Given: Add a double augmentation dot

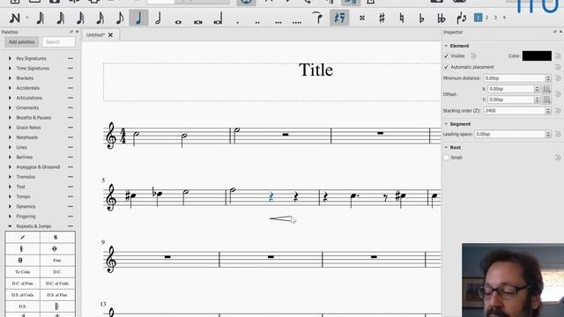Looking at the screenshot, I should click(257, 22).
